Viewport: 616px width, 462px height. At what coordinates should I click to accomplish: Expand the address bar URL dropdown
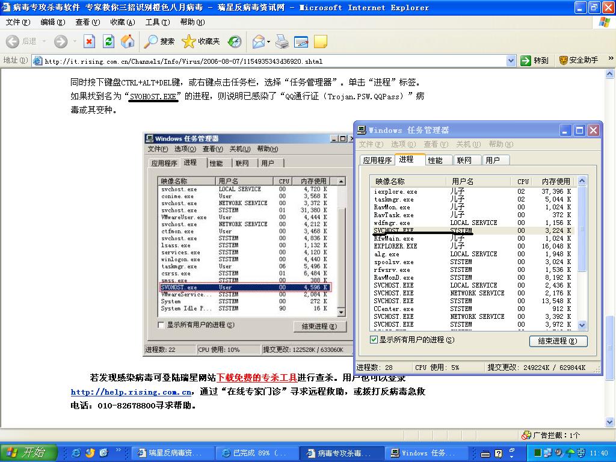[511, 61]
